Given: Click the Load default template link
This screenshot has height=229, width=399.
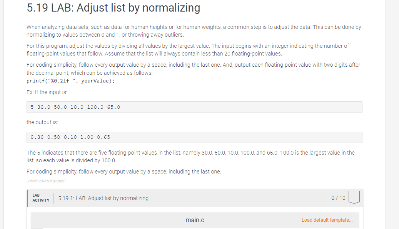Looking at the screenshot, I should (327, 220).
